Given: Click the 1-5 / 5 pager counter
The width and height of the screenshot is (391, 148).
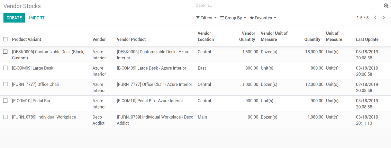Looking at the screenshot, I should pos(362,18).
